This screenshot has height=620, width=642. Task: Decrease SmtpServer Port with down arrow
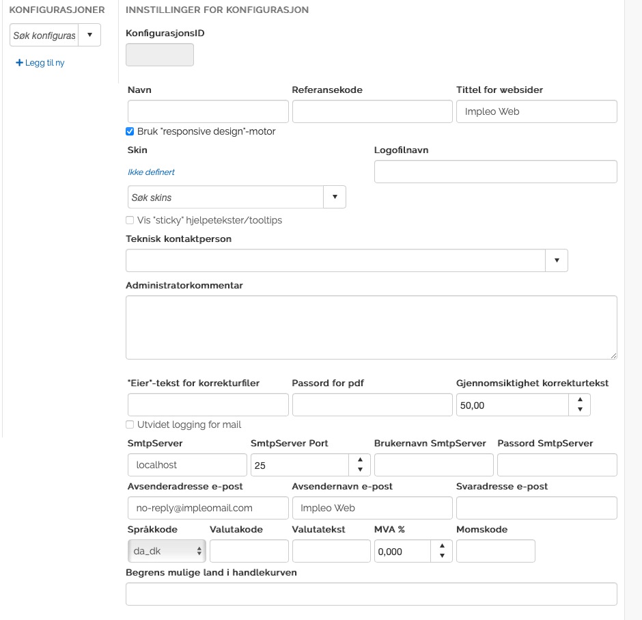360,470
